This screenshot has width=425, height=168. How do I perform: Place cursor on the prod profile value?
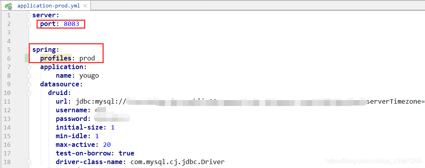coord(87,58)
